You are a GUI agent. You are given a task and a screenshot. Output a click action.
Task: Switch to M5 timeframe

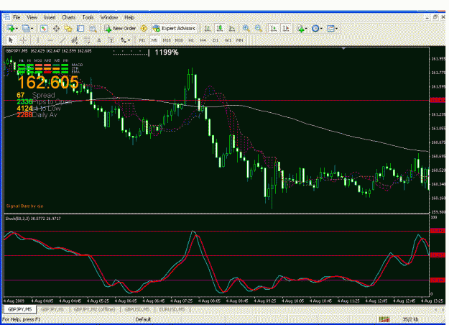154,40
